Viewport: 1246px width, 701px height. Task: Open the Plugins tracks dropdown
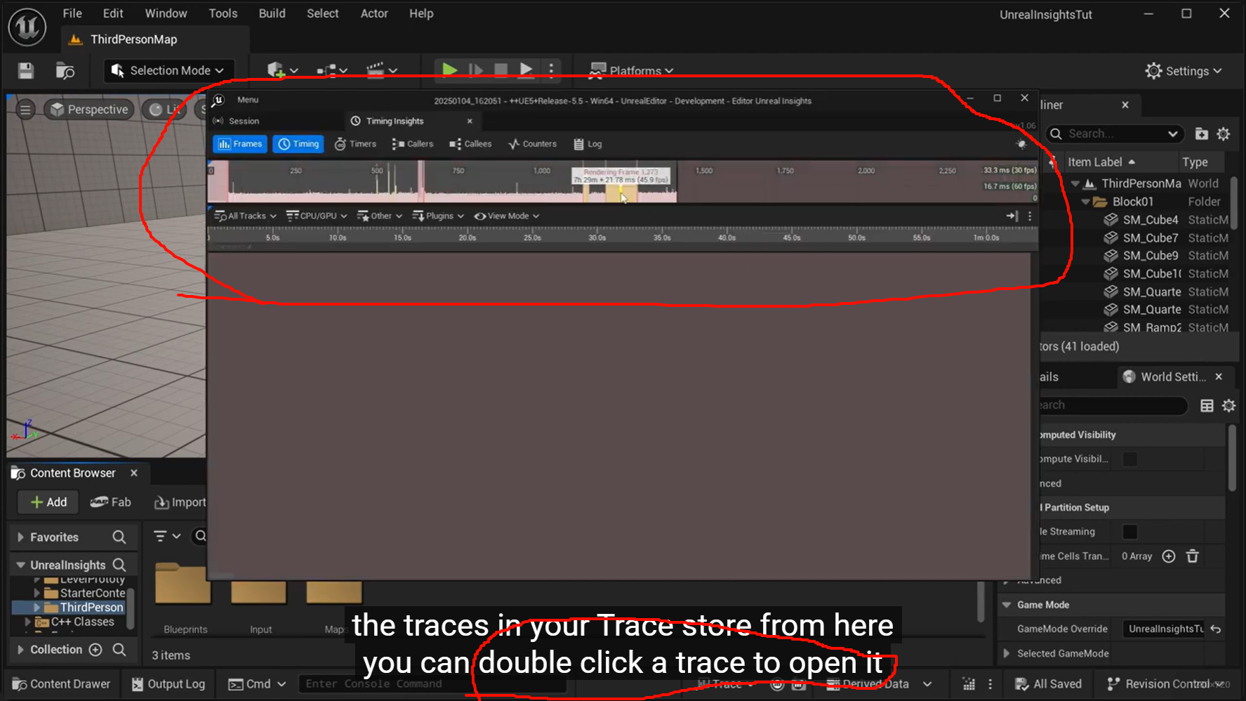tap(438, 216)
